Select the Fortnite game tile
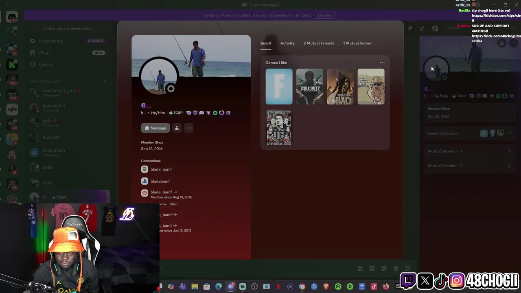This screenshot has width=521, height=293. (x=279, y=87)
